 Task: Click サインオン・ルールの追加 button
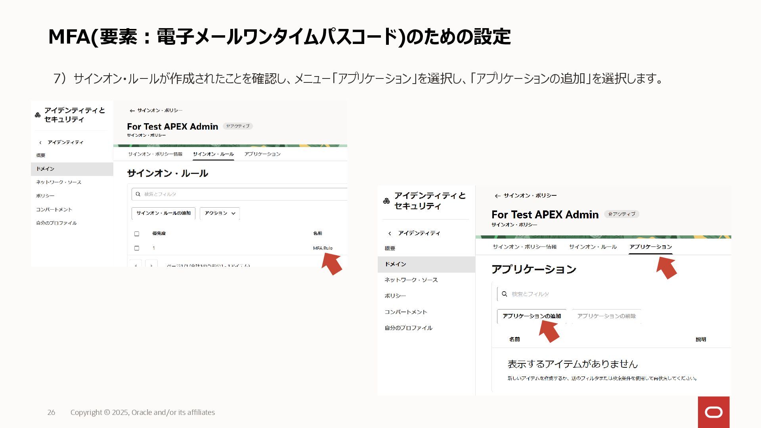(163, 213)
